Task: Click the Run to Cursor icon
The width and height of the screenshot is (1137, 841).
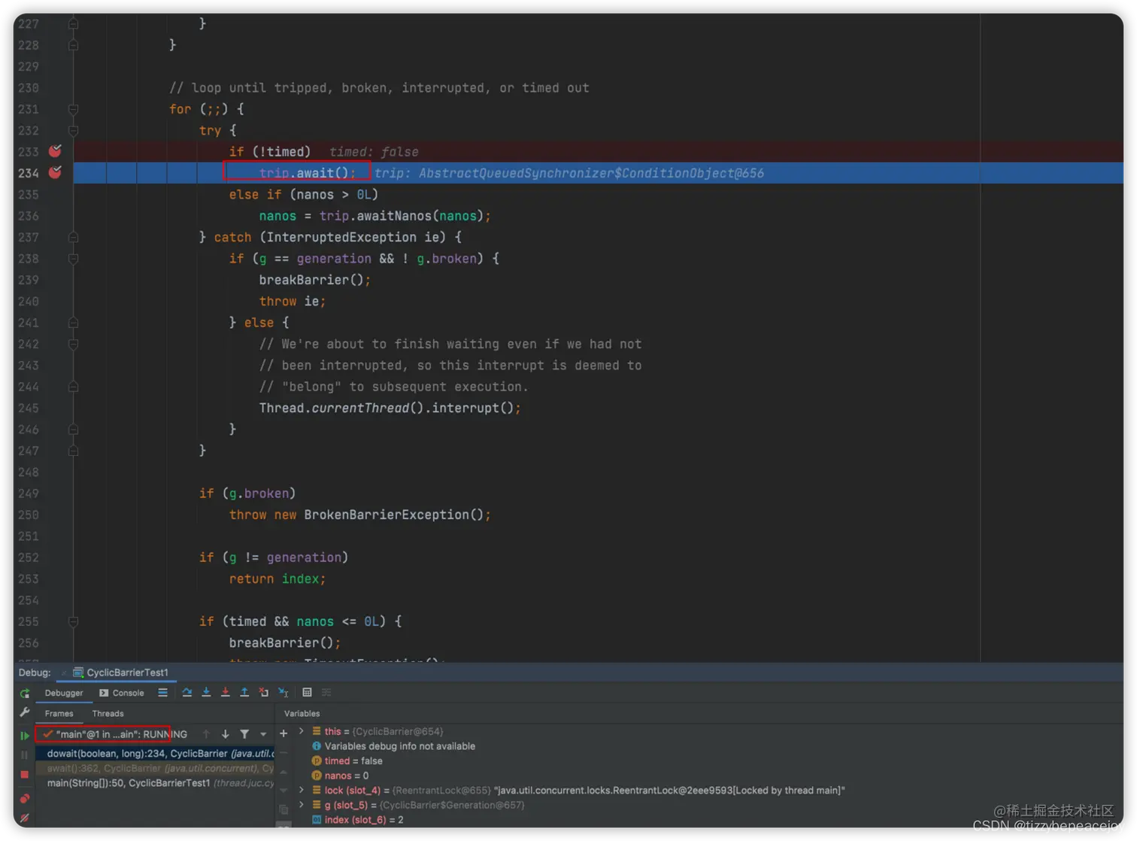Action: (x=283, y=693)
